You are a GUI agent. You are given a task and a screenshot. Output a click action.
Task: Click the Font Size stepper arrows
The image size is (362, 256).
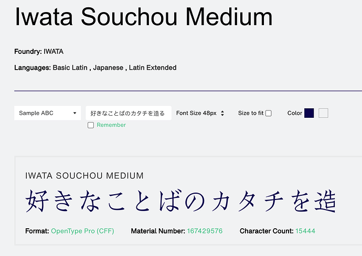222,113
